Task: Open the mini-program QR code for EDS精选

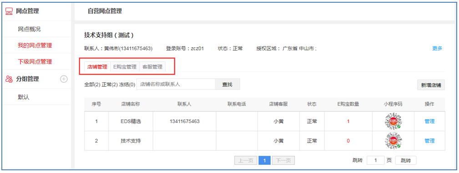Action: (x=393, y=121)
